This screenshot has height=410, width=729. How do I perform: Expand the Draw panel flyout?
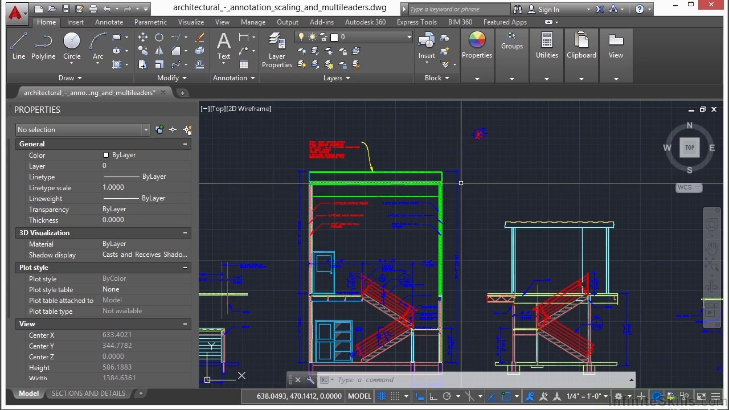point(71,78)
